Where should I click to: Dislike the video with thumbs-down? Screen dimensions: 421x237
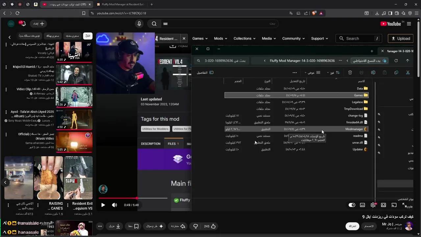[x=196, y=226]
